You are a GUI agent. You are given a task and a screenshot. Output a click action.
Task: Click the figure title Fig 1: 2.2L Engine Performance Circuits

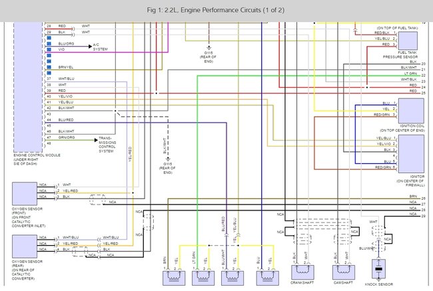(215, 10)
